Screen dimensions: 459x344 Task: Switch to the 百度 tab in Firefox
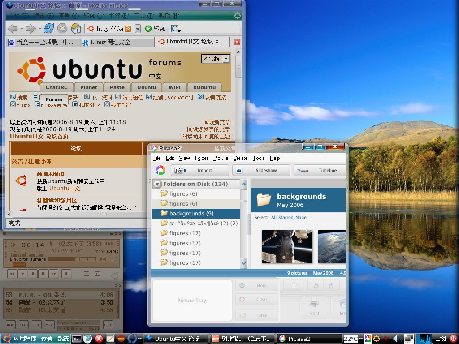[43, 43]
